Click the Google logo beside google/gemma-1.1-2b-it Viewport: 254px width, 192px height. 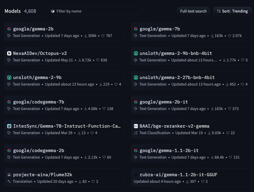tap(136, 151)
